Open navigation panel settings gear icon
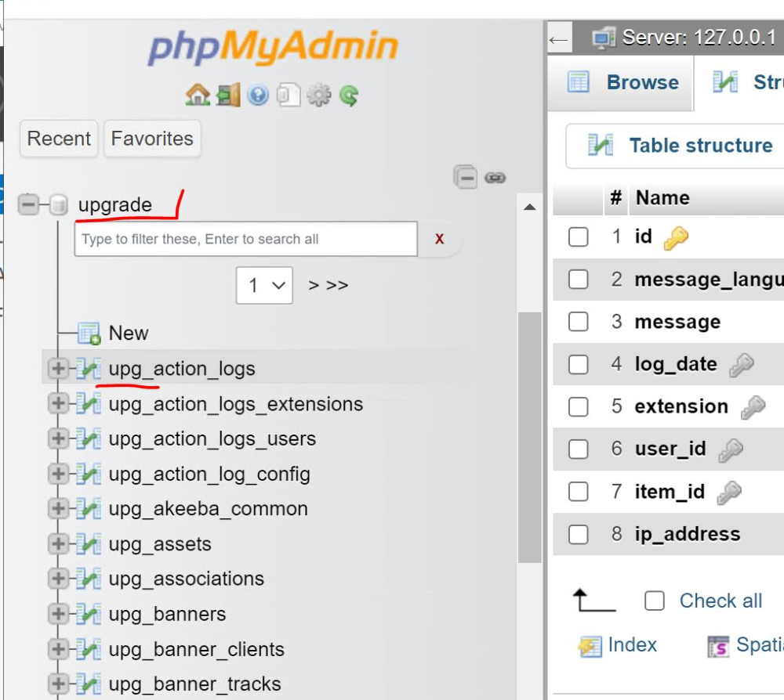This screenshot has width=784, height=700. [x=319, y=96]
